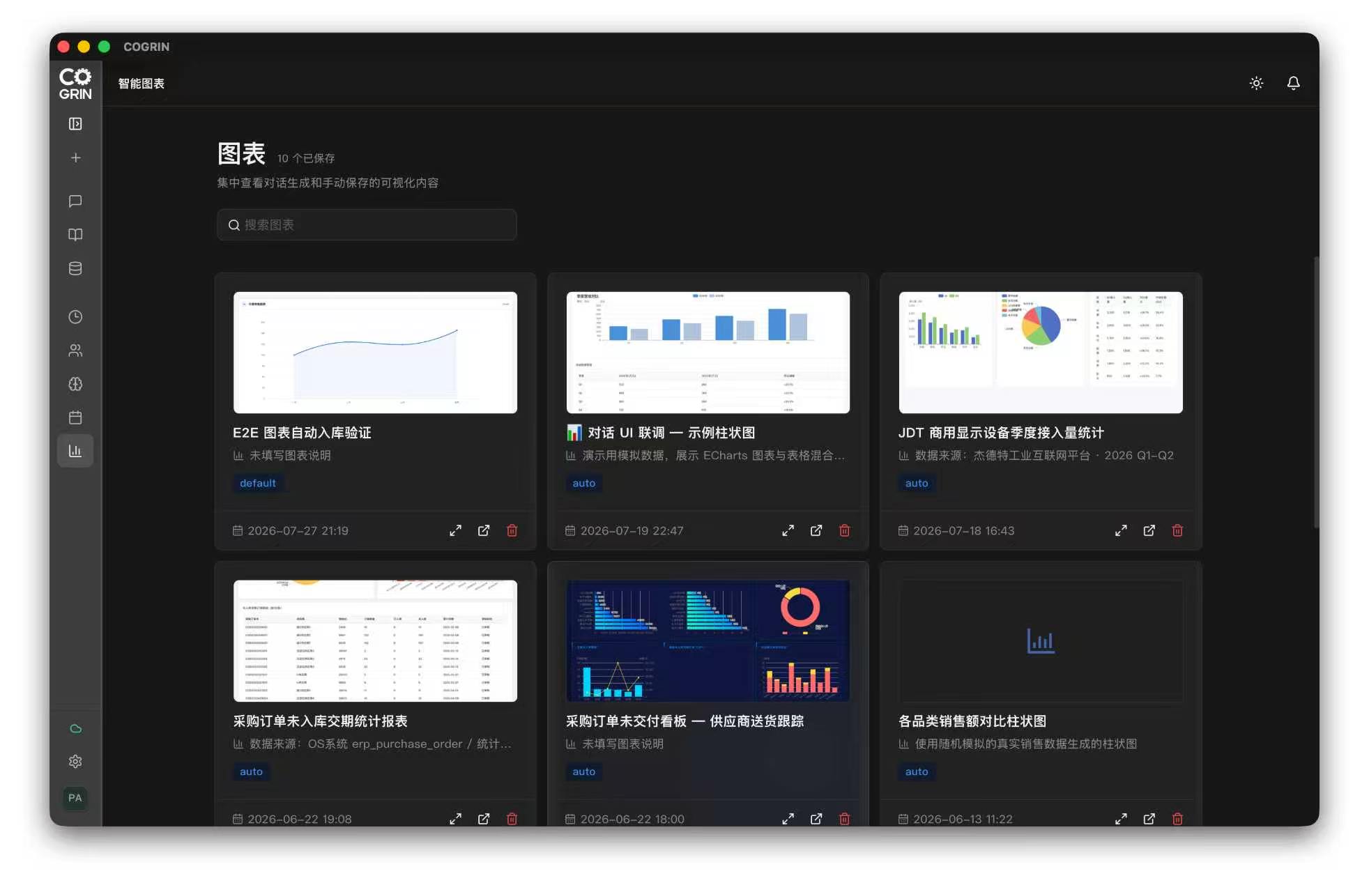Viewport: 1369px width, 892px height.
Task: Open JDT 商用显示设备 chart externally
Action: (x=1149, y=531)
